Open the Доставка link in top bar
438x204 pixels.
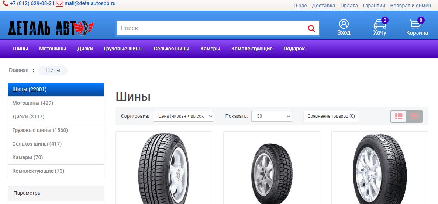323,6
